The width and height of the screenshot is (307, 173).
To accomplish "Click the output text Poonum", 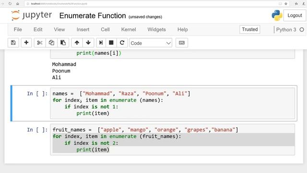I will 61,71.
